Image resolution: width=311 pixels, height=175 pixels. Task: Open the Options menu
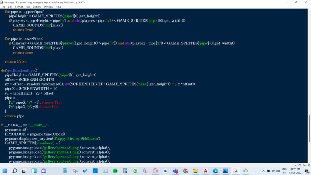[x=37, y=7]
